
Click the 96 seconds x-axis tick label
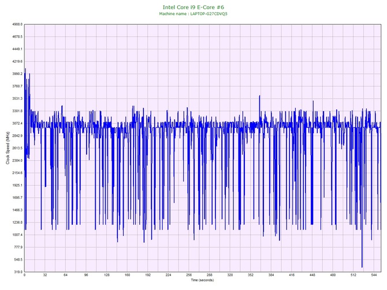click(x=86, y=275)
